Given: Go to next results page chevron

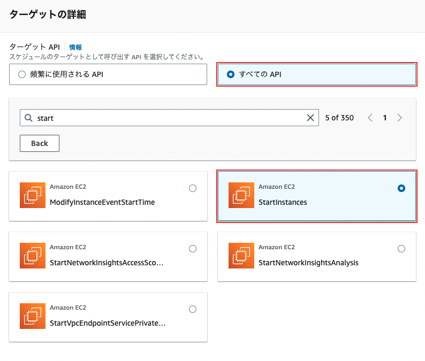Looking at the screenshot, I should pos(399,118).
